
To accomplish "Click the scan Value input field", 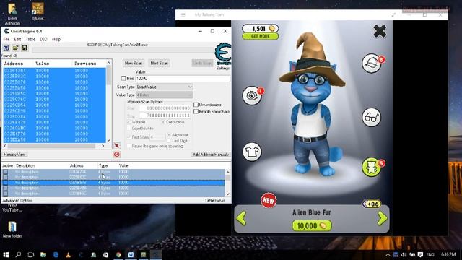I will click(x=183, y=79).
